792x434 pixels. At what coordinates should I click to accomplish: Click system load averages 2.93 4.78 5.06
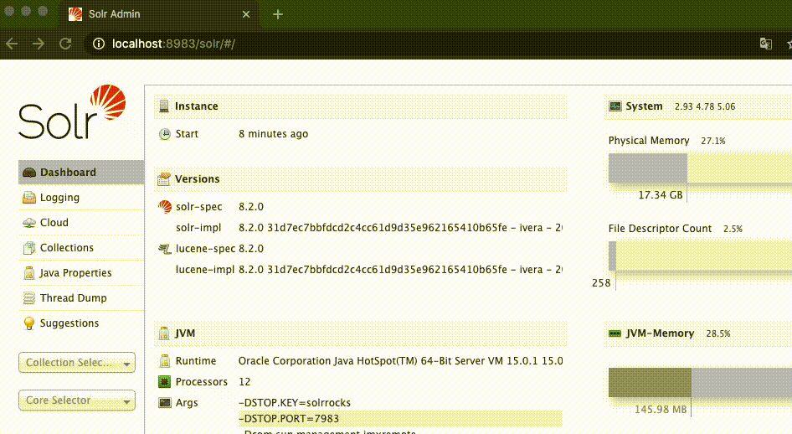point(705,106)
